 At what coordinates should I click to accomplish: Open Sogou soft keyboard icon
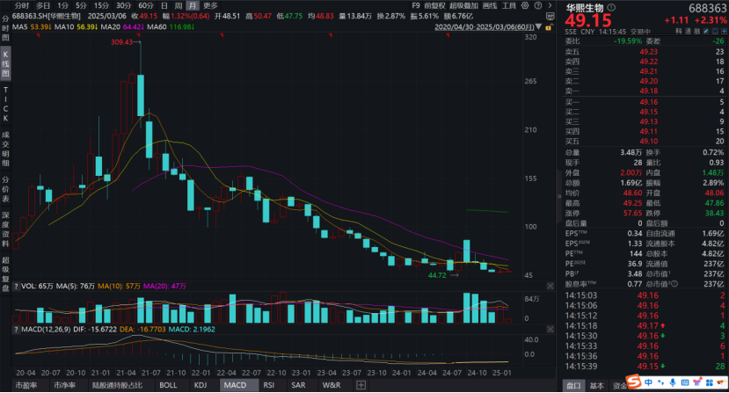pos(685,382)
